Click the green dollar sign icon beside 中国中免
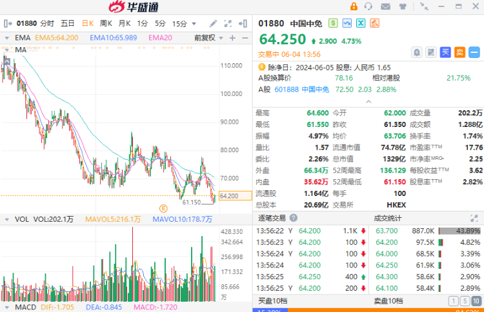 pos(333,23)
